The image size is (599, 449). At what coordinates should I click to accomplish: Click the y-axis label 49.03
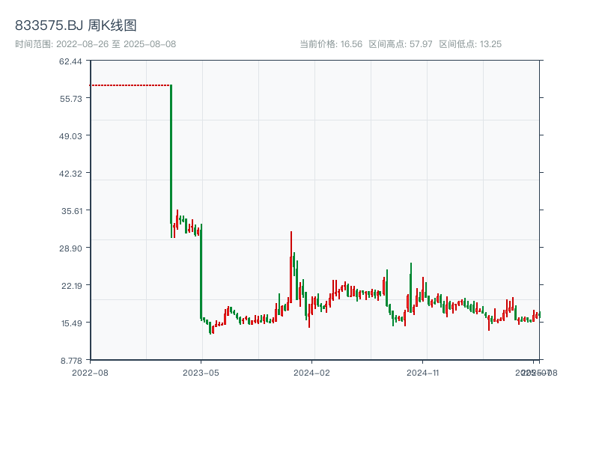pos(70,136)
